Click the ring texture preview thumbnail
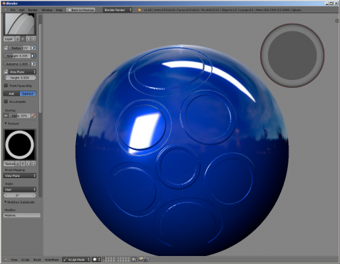Viewport: 340px width, 264px height. 20,145
